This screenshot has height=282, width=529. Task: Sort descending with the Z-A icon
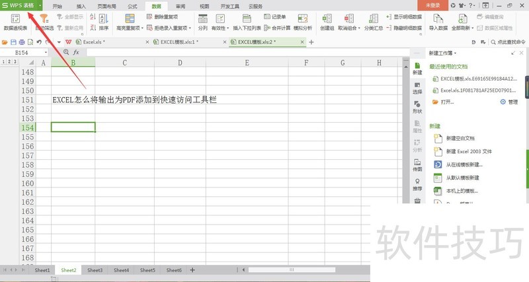93,28
